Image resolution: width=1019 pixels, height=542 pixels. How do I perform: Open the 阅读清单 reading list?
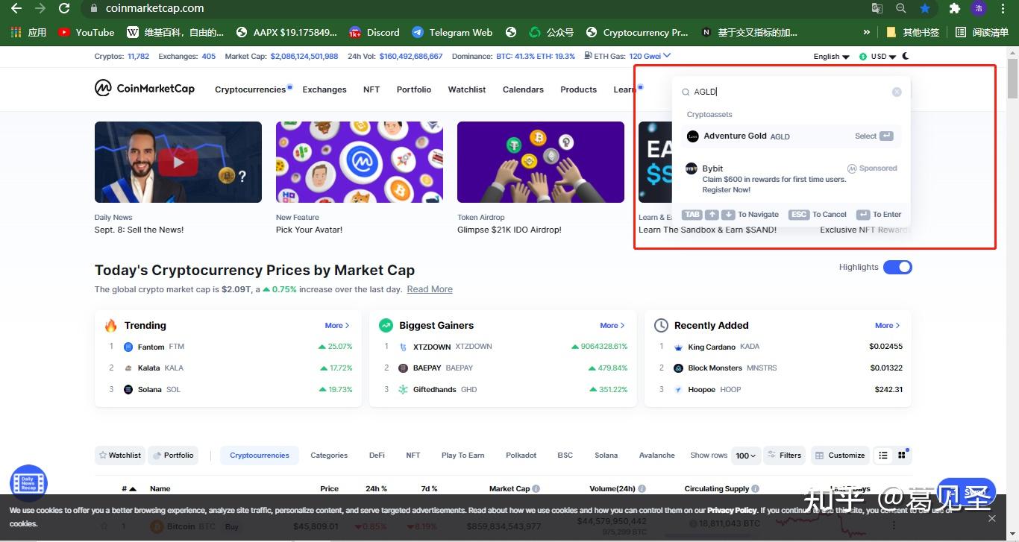(982, 32)
